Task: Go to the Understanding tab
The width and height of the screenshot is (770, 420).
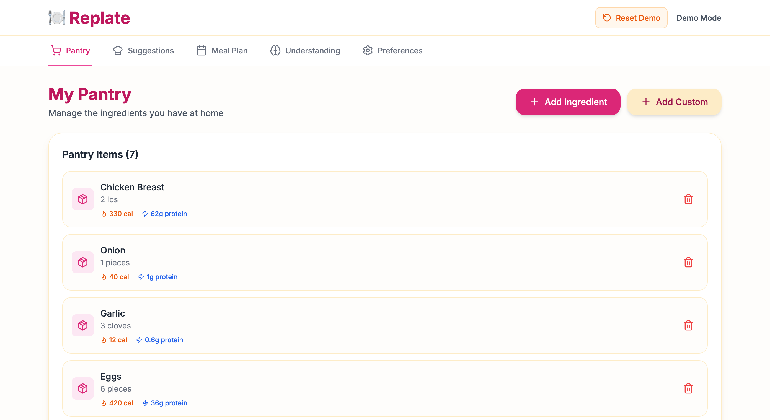Action: (305, 51)
